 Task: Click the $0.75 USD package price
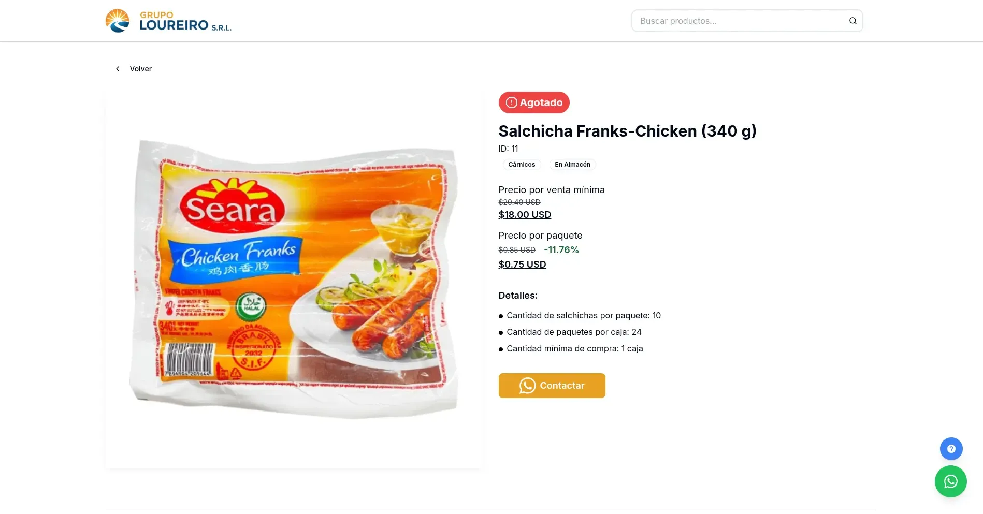click(x=522, y=265)
